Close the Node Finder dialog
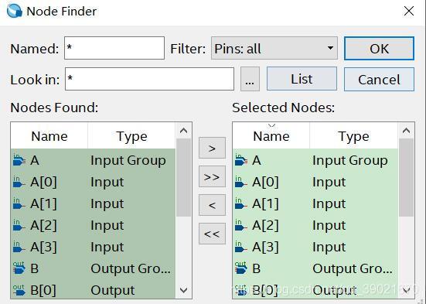This screenshot has height=304, width=426. click(409, 11)
